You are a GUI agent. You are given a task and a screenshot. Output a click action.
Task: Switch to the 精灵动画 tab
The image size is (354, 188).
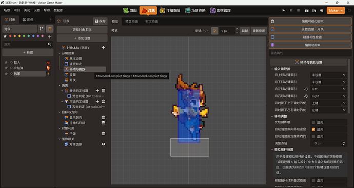coord(132,21)
